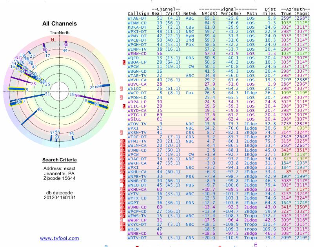Click the WQVC-CA callsign
This screenshot has width=334, height=247.
point(137,84)
